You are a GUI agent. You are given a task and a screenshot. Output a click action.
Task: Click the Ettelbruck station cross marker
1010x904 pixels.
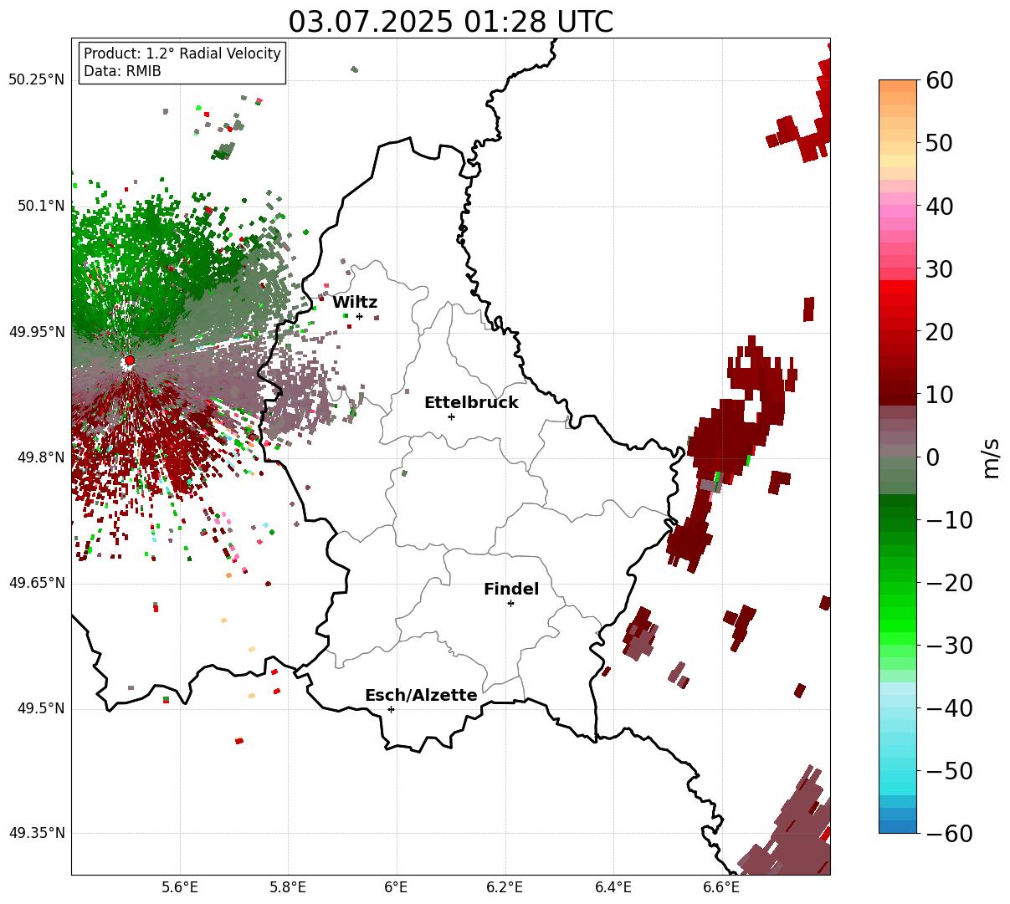451,416
